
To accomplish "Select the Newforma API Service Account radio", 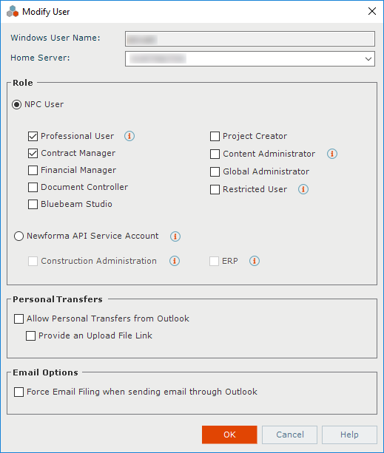I will tap(18, 236).
